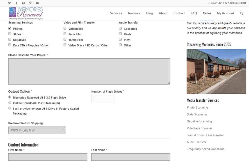The width and height of the screenshot is (249, 166).
Task: Open the My Account menu item
Action: (225, 13)
